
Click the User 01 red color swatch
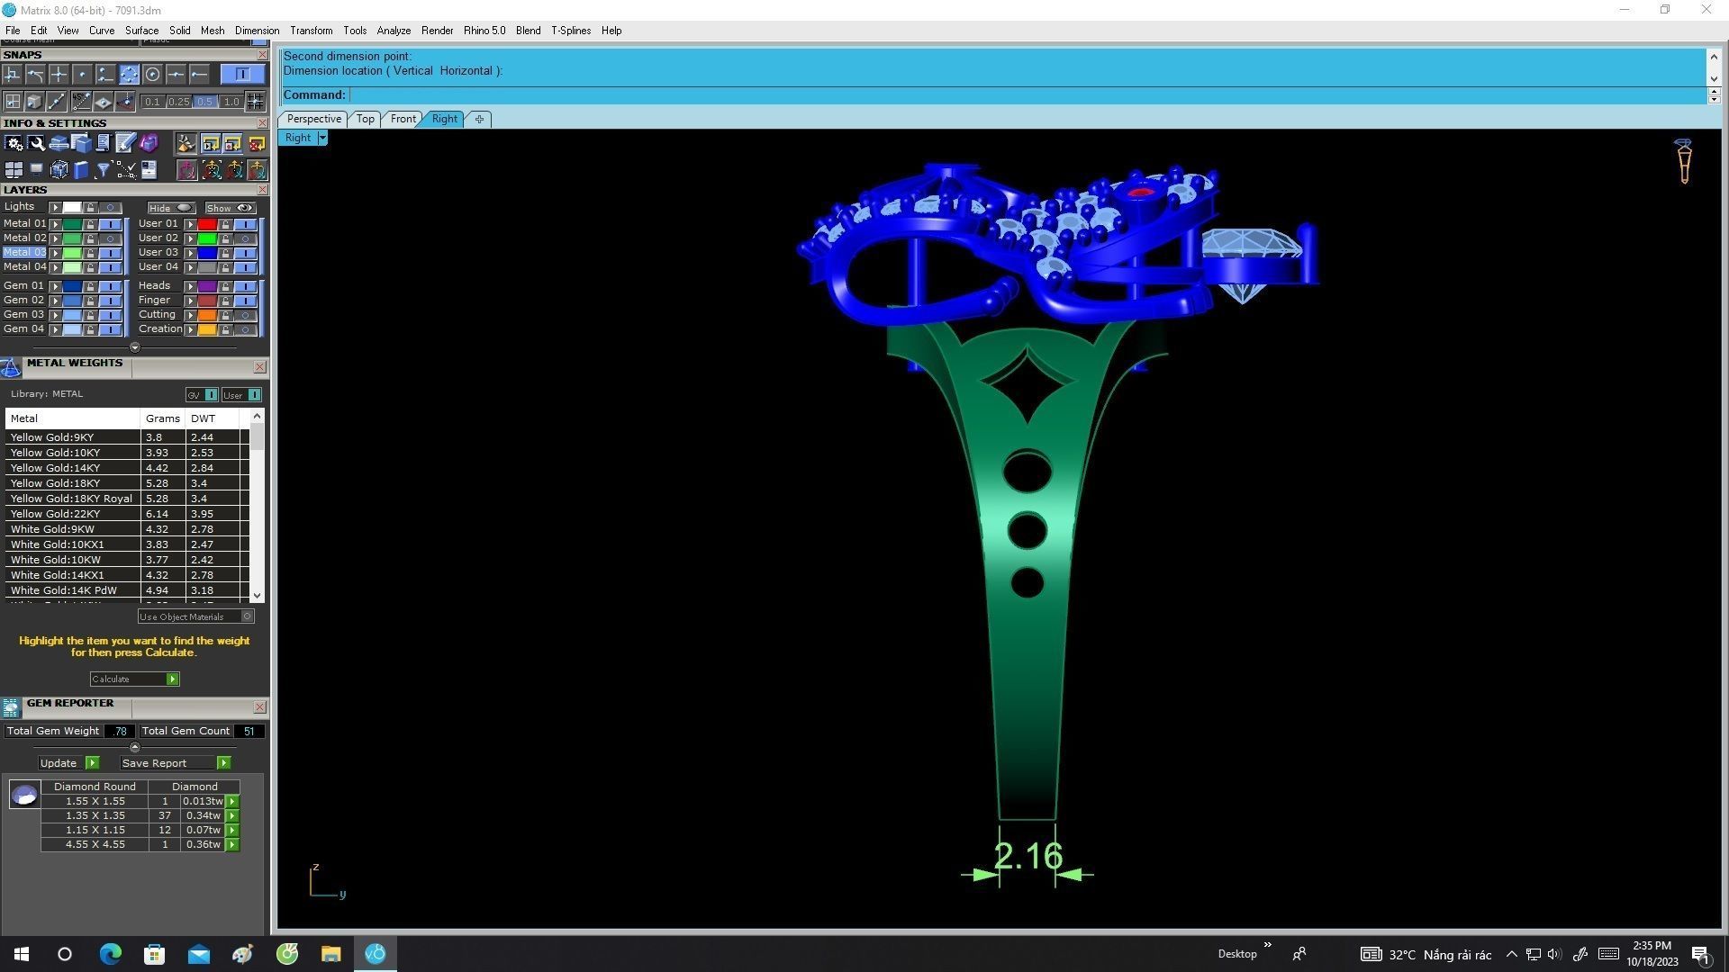207,224
